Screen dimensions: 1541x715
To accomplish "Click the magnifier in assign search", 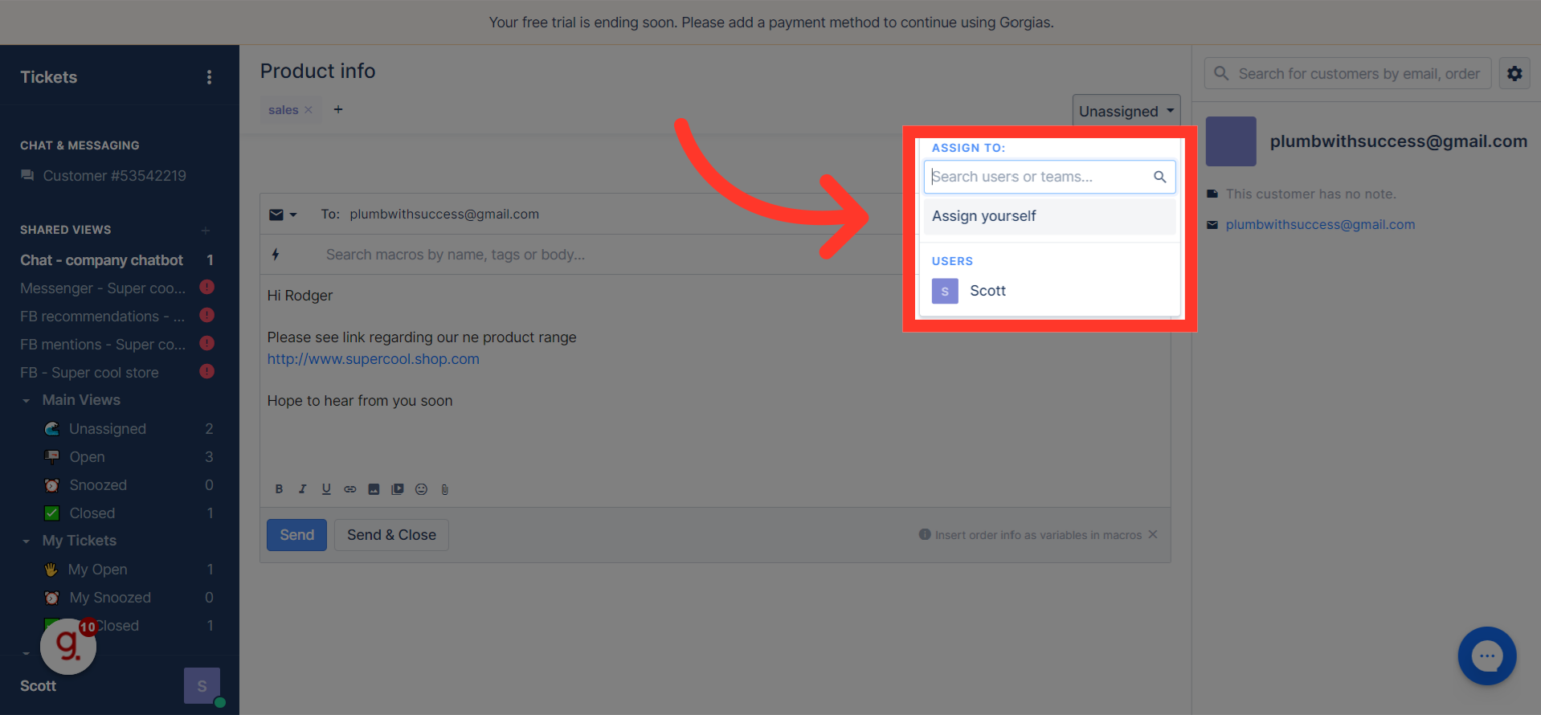I will coord(1159,177).
